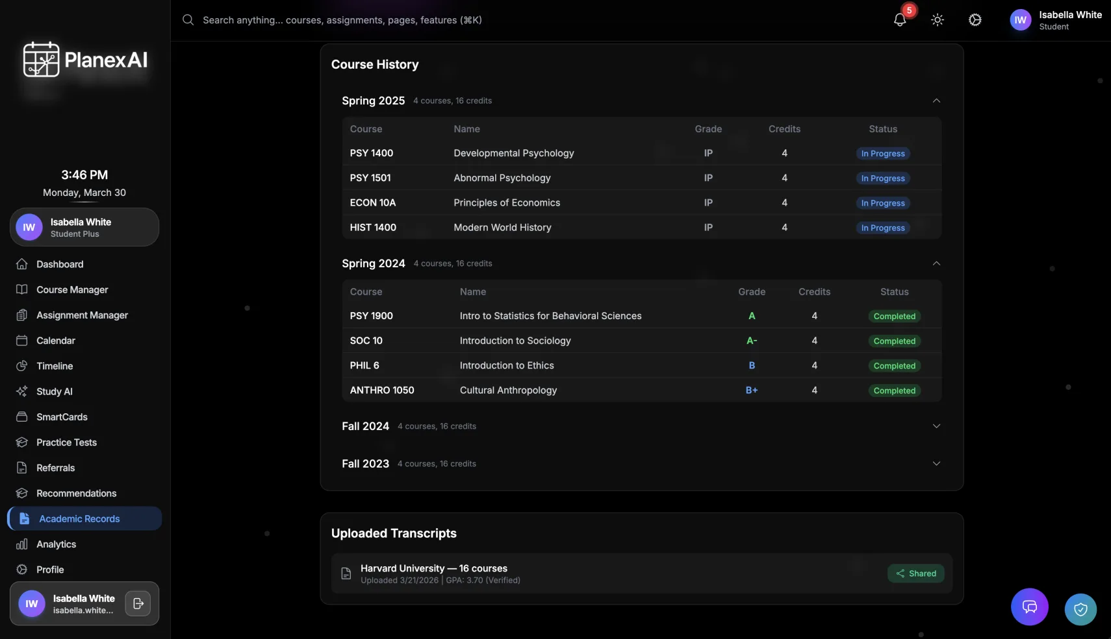The width and height of the screenshot is (1111, 639).
Task: Open the chat bubble floating button
Action: click(x=1030, y=607)
